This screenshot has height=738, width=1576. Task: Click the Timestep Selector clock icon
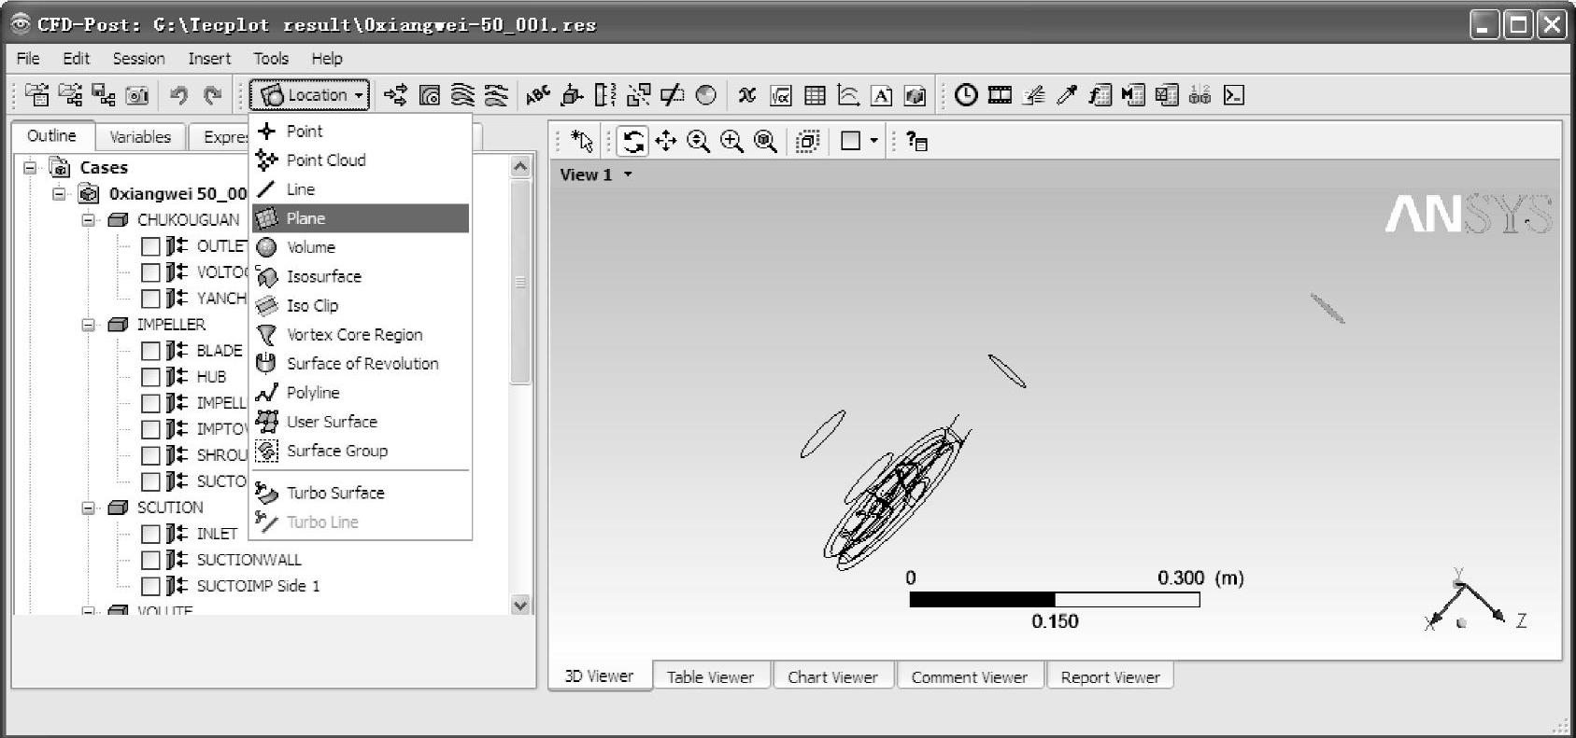pyautogui.click(x=966, y=95)
